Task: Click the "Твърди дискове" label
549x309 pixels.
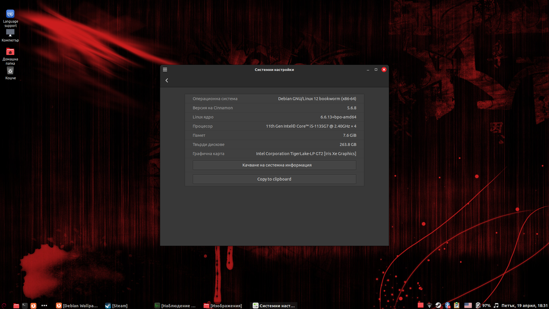Action: click(208, 145)
